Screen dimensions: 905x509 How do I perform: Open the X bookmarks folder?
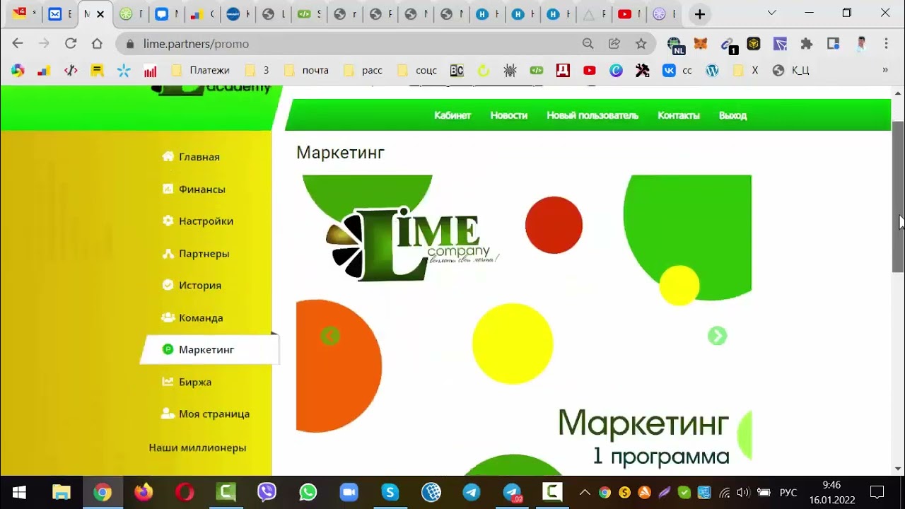746,70
